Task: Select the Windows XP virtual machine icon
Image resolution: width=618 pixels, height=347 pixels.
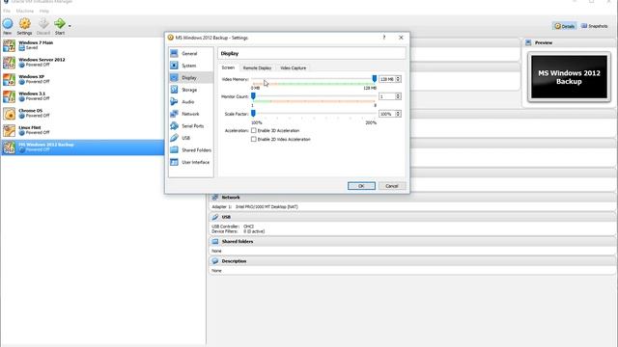Action: pos(9,79)
